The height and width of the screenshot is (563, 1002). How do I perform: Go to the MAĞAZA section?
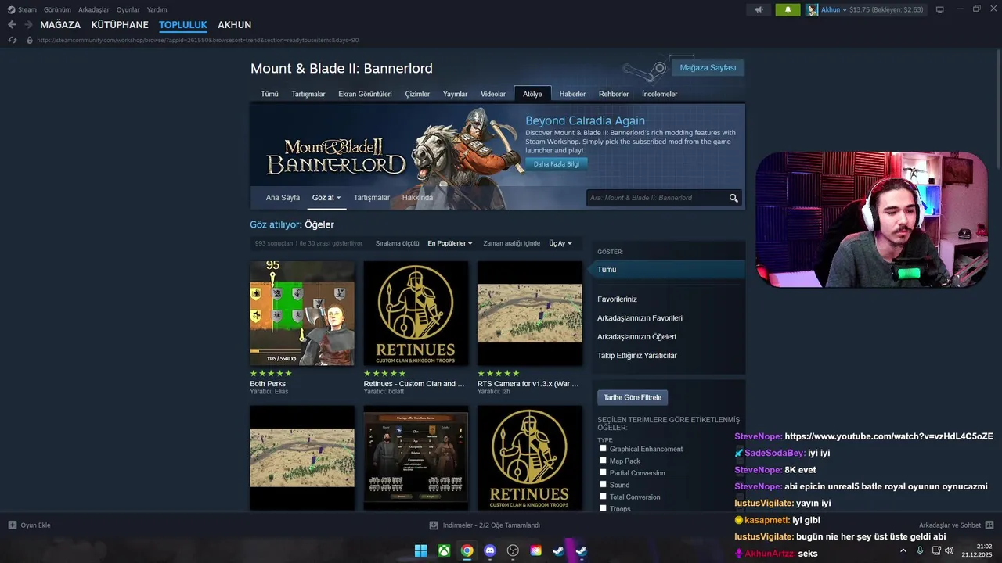click(x=60, y=25)
